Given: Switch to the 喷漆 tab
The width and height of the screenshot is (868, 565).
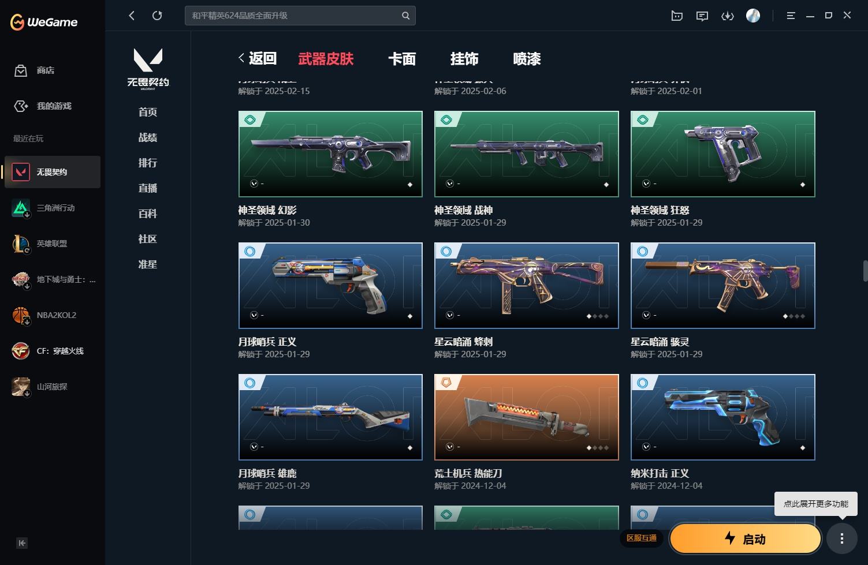Looking at the screenshot, I should (527, 59).
